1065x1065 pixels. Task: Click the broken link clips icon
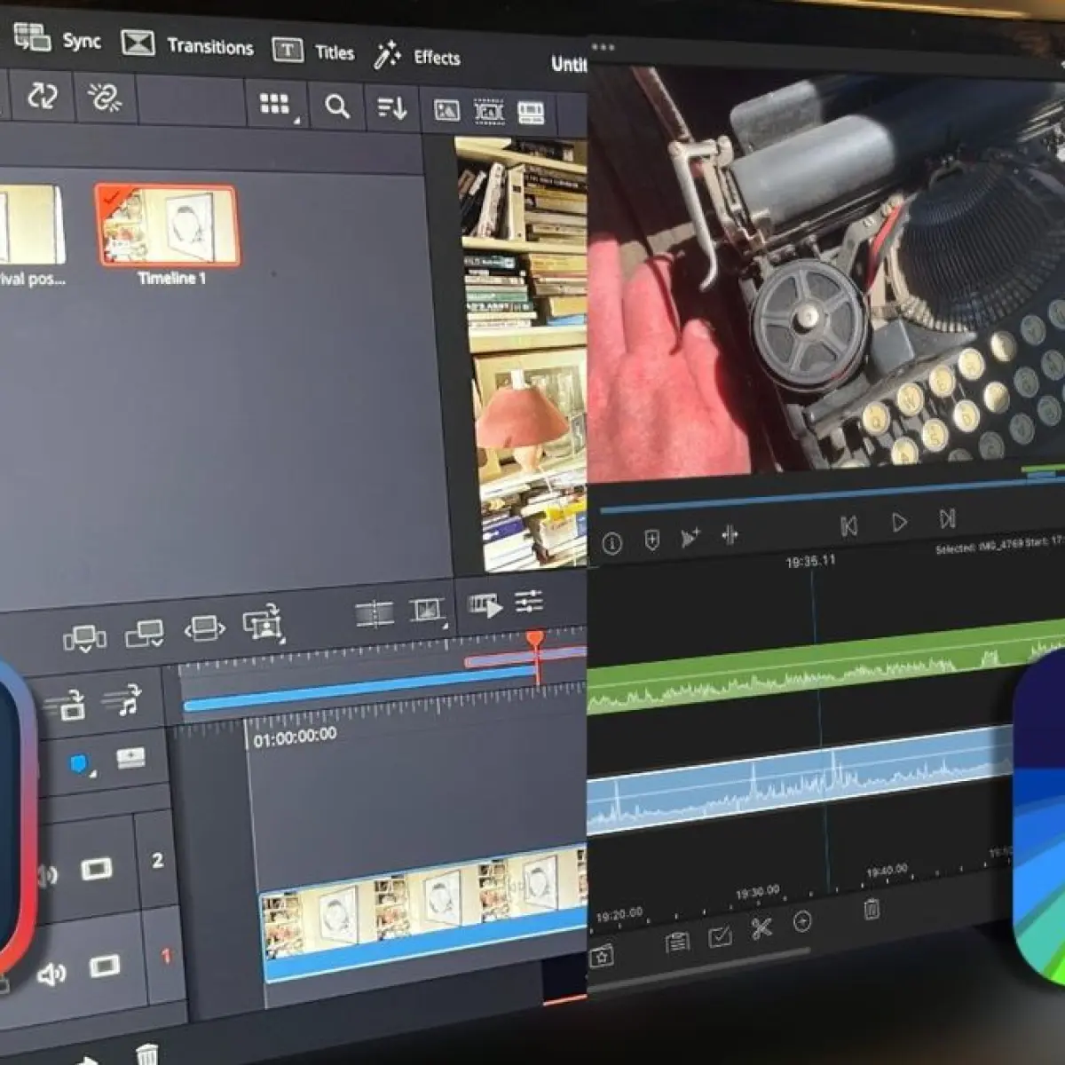104,97
